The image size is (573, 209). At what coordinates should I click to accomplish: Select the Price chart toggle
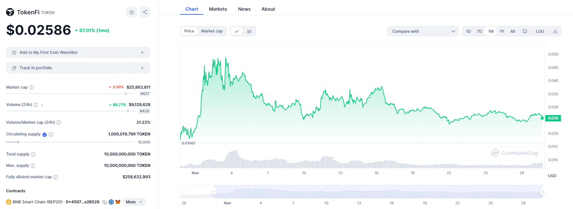point(189,31)
